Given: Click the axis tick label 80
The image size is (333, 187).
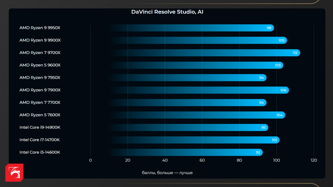Looking at the screenshot, I should click(239, 160).
